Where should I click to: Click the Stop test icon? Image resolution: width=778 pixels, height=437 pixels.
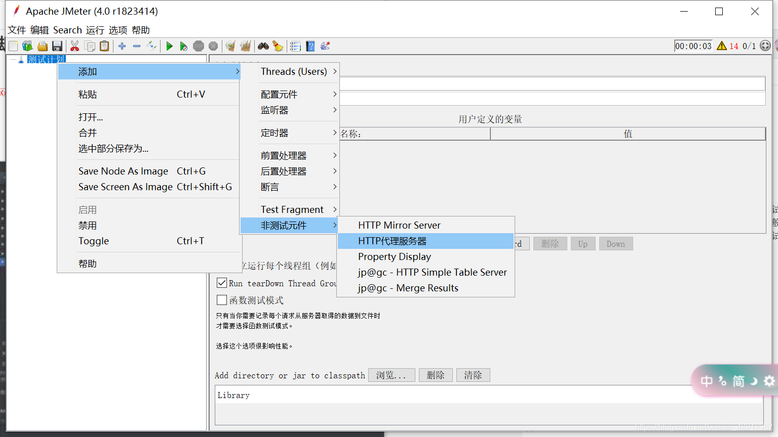click(199, 46)
